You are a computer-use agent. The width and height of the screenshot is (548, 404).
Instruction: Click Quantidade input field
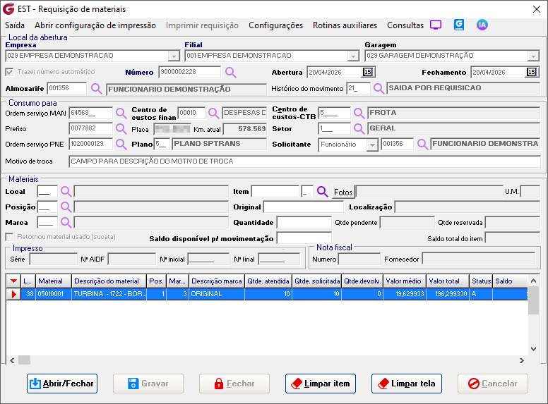click(x=304, y=222)
